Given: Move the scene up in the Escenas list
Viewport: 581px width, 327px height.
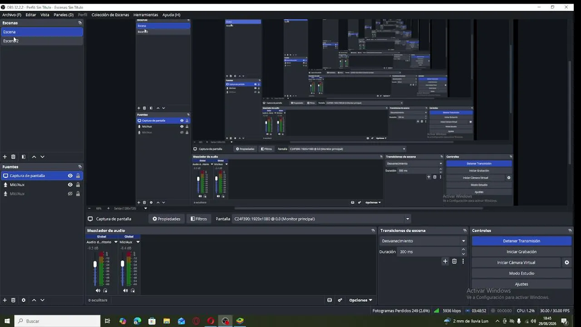Looking at the screenshot, I should pyautogui.click(x=34, y=157).
